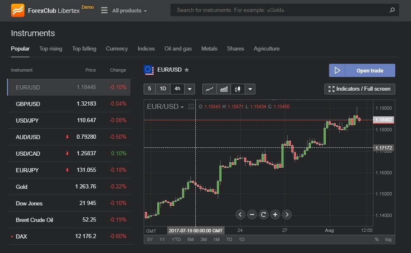Select the 4h timeframe button
This screenshot has height=253, width=411.
click(x=178, y=89)
